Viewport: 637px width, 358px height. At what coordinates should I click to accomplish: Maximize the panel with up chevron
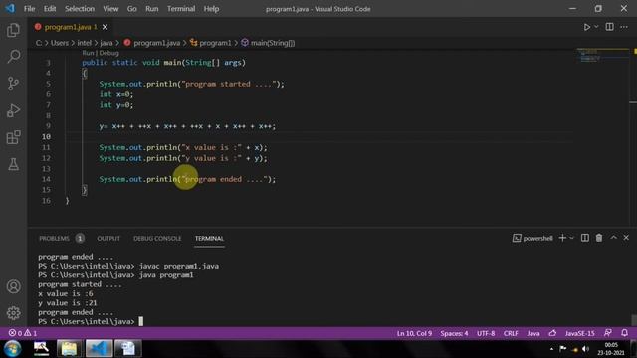(613, 238)
